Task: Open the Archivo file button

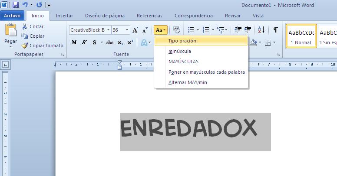Action: (12, 16)
